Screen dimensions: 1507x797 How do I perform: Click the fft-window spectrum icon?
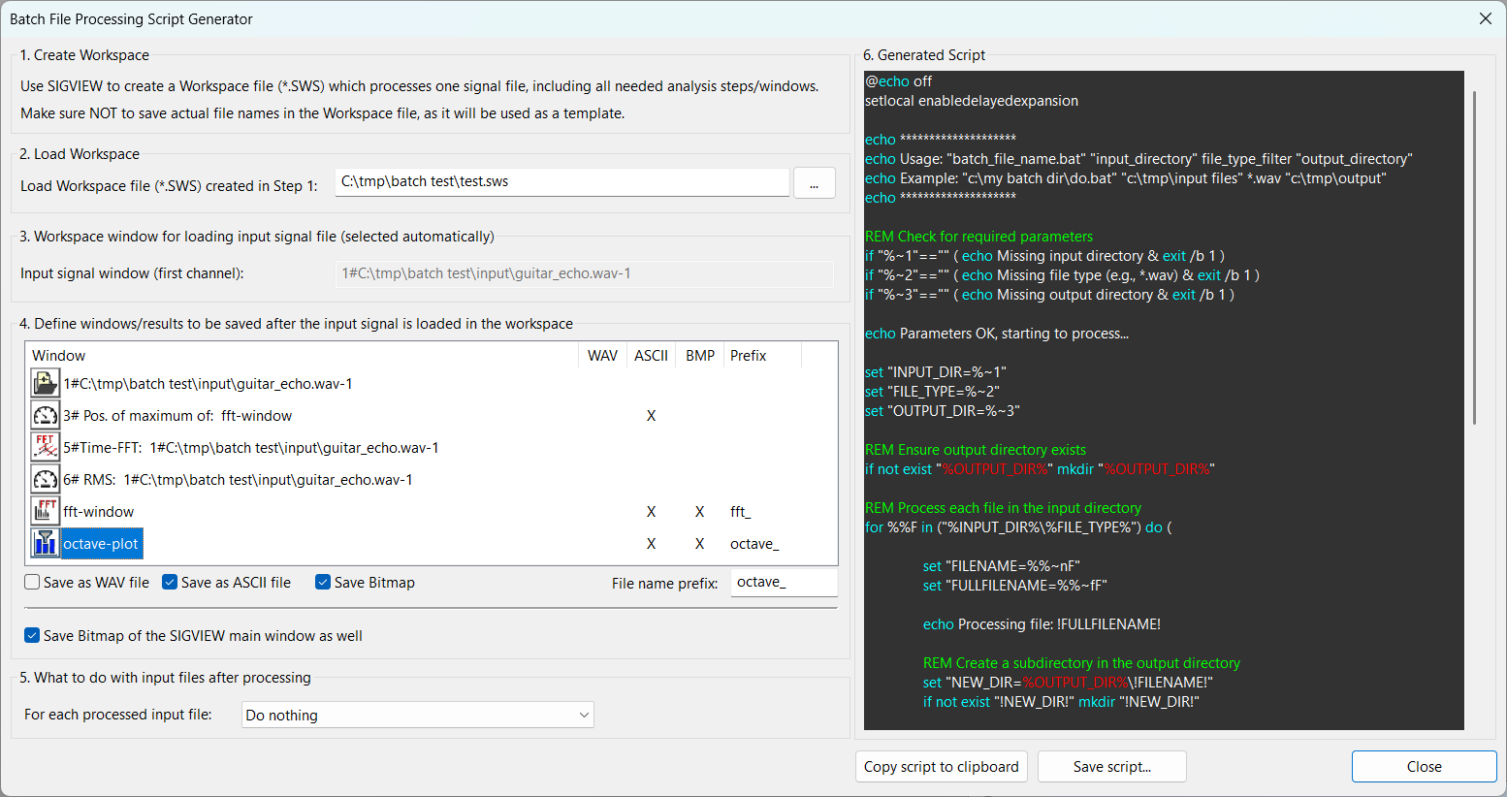(x=46, y=511)
